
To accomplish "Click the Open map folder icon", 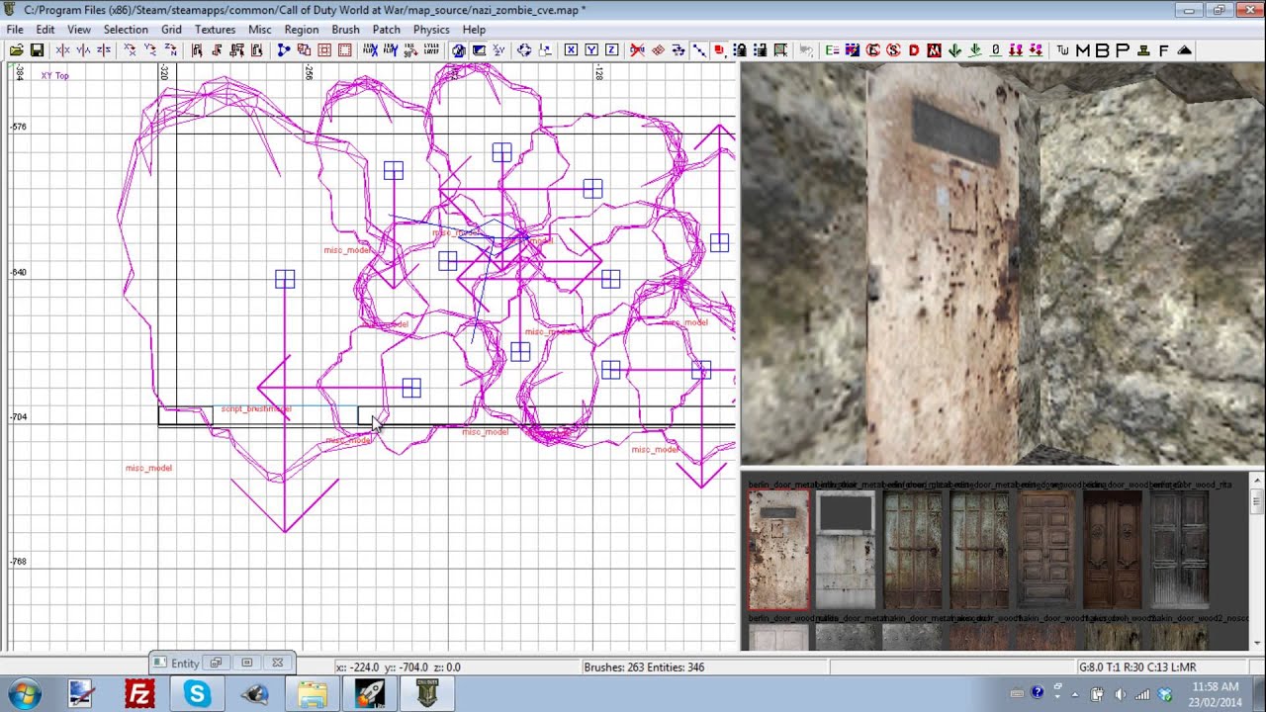I will (16, 50).
